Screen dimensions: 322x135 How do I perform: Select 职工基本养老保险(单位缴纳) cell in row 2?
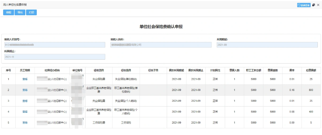126,90
